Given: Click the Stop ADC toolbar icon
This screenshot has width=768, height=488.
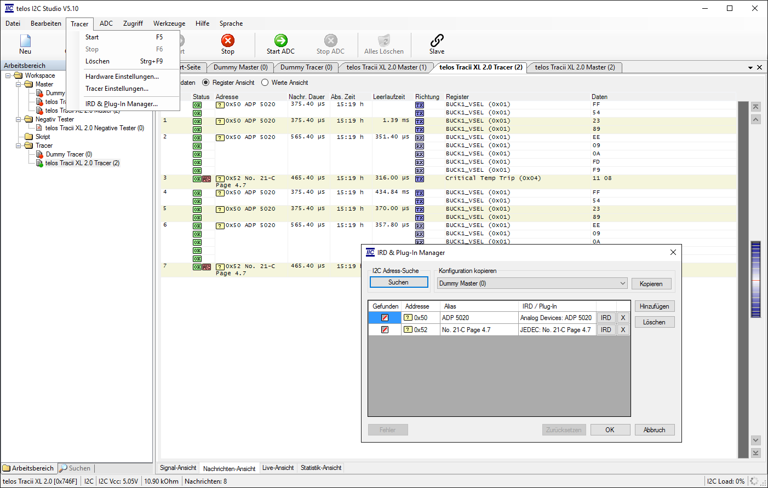Looking at the screenshot, I should pos(330,40).
